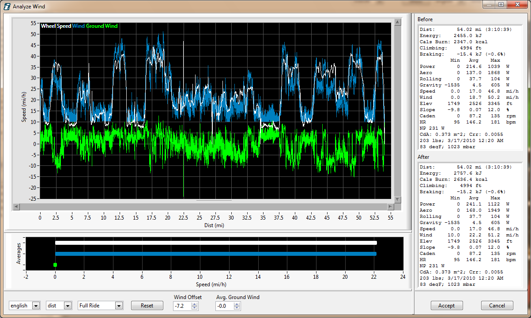531x318 pixels.
Task: Click the chart's horizontal scrollbar left arrow
Action: 16,206
